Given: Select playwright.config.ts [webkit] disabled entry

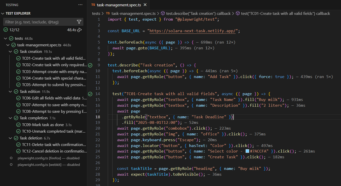Looking at the screenshot, I should tap(49, 165).
